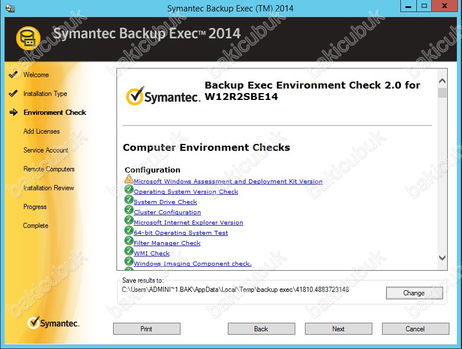Print the environment check results
This screenshot has height=349, width=462.
(146, 329)
